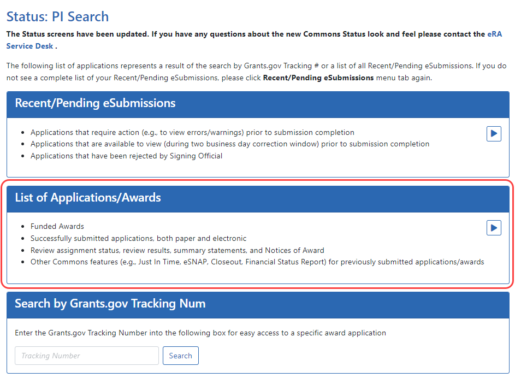Click the bold Status screens updated notice

click(246, 34)
